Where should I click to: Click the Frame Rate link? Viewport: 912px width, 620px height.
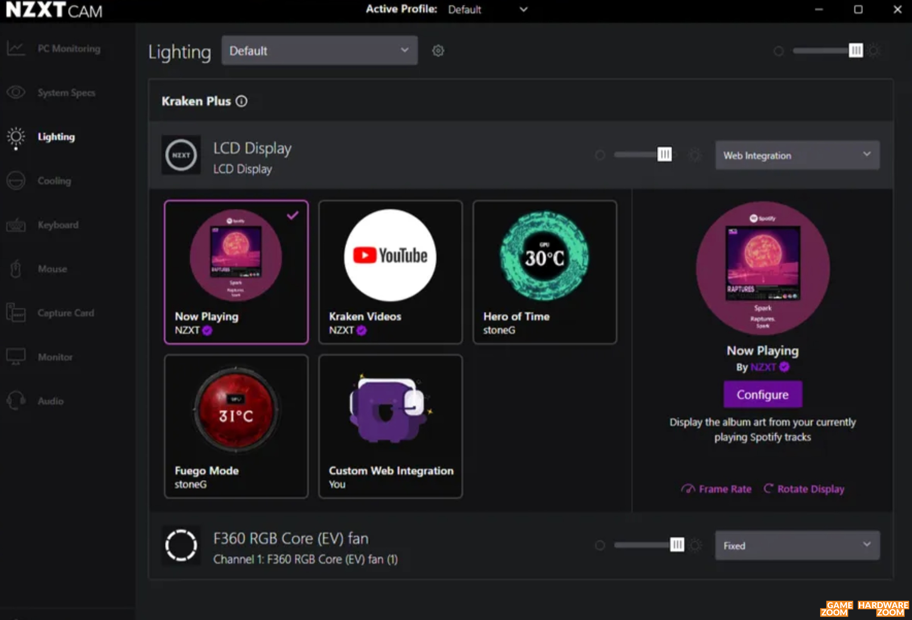coord(717,489)
